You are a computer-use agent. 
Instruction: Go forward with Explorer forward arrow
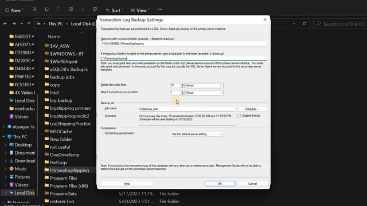point(14,23)
